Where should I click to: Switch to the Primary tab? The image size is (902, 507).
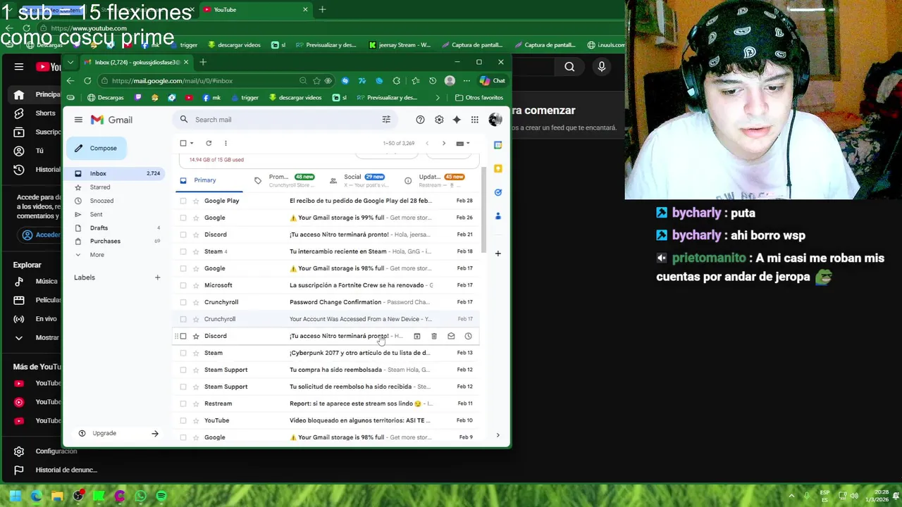pos(208,180)
